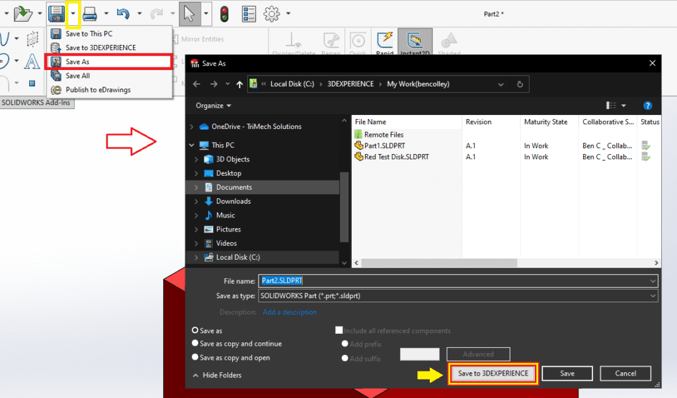Select Desktop in folder tree
The width and height of the screenshot is (677, 398).
point(228,173)
